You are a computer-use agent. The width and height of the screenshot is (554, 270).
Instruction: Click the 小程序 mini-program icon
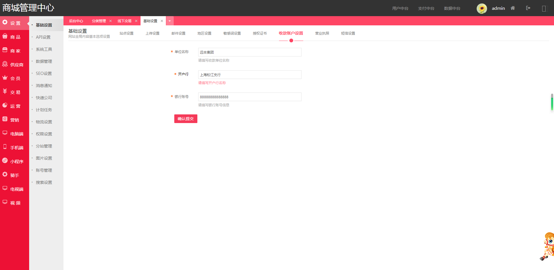[x=5, y=161]
